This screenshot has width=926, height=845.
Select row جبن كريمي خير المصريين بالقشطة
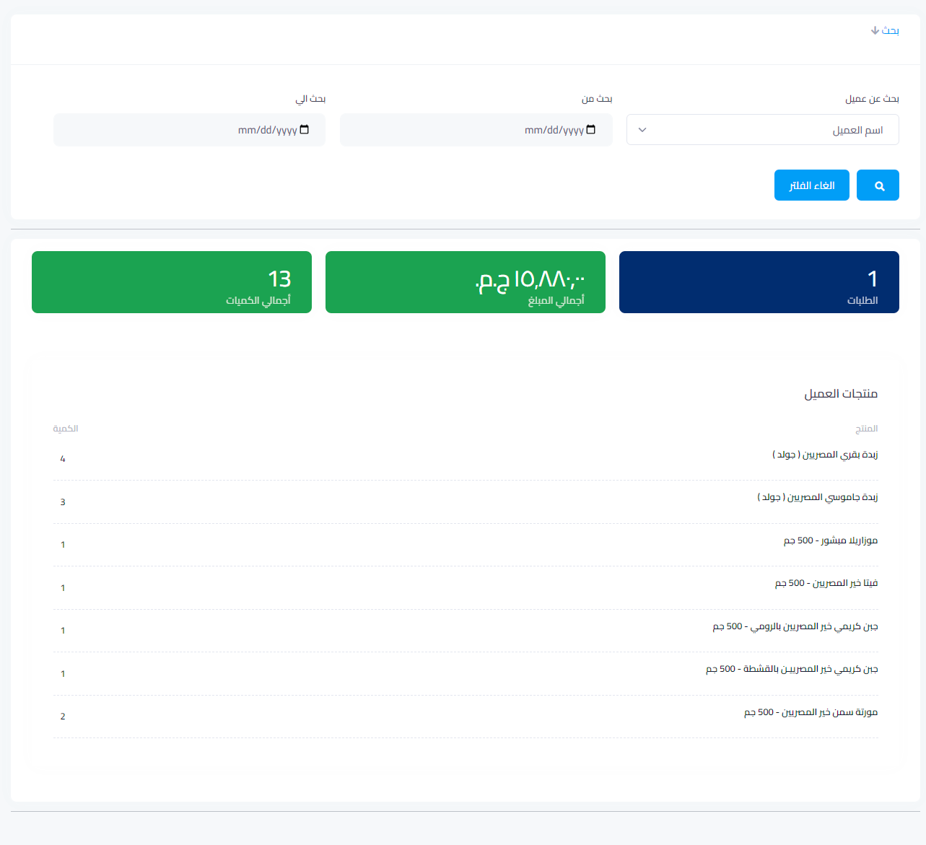pyautogui.click(x=466, y=674)
